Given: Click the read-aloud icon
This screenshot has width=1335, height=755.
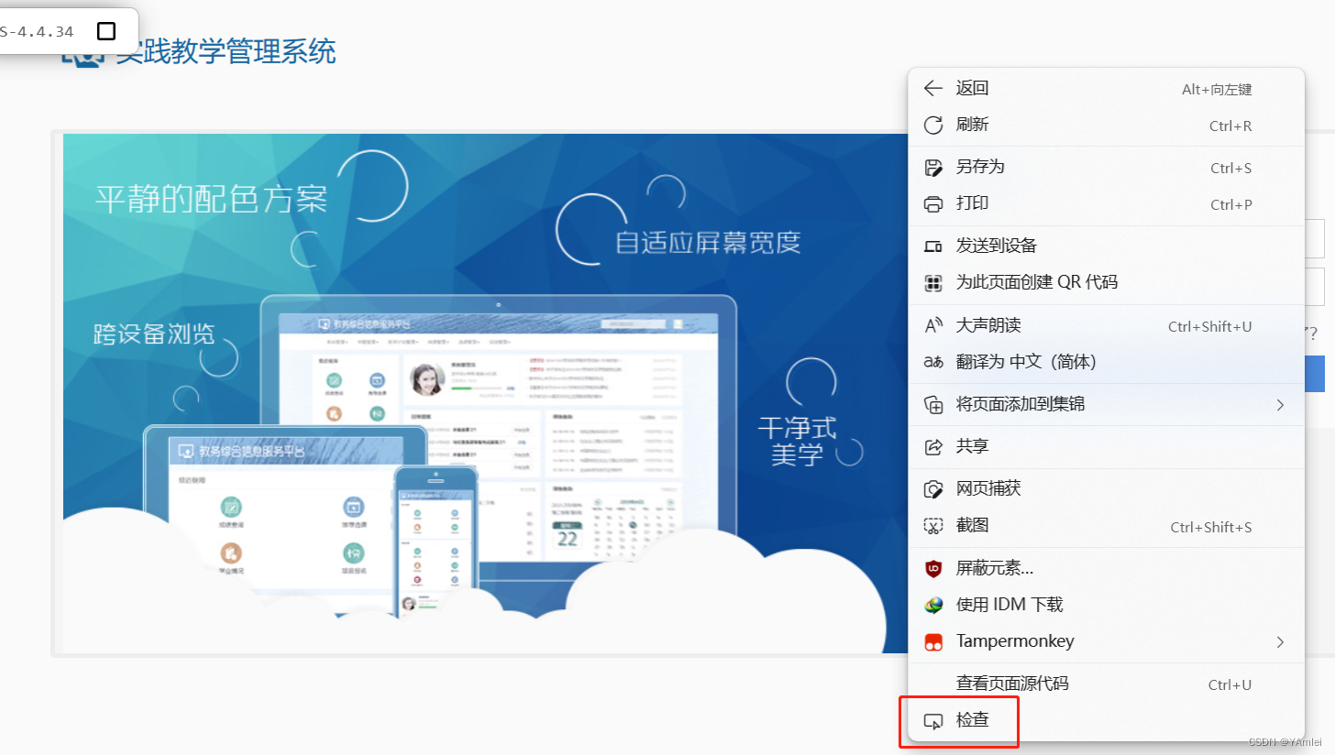Looking at the screenshot, I should coord(933,325).
